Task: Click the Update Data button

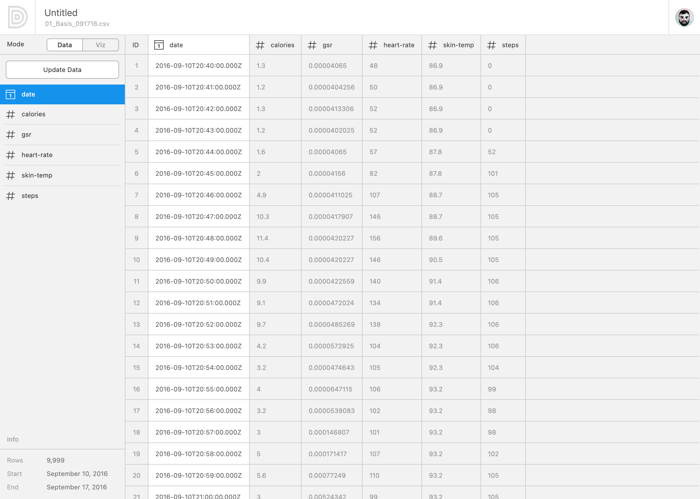Action: (x=62, y=70)
